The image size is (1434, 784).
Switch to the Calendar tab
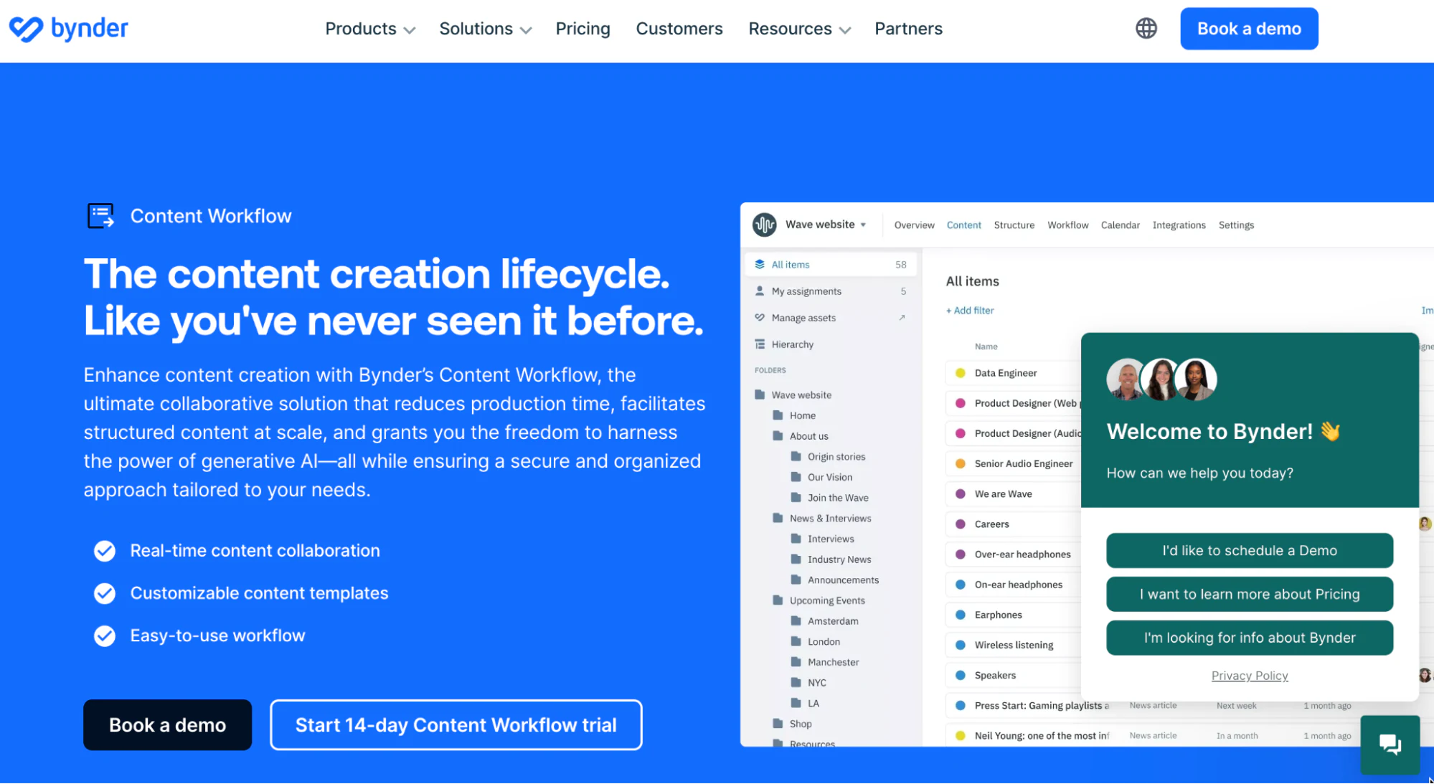(1120, 225)
